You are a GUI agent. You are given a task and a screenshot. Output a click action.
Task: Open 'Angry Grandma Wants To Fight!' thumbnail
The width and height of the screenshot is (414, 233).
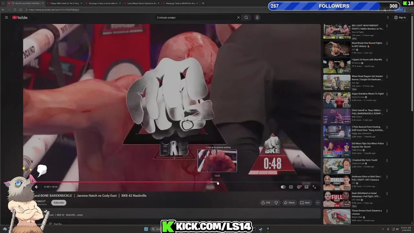pos(337,99)
